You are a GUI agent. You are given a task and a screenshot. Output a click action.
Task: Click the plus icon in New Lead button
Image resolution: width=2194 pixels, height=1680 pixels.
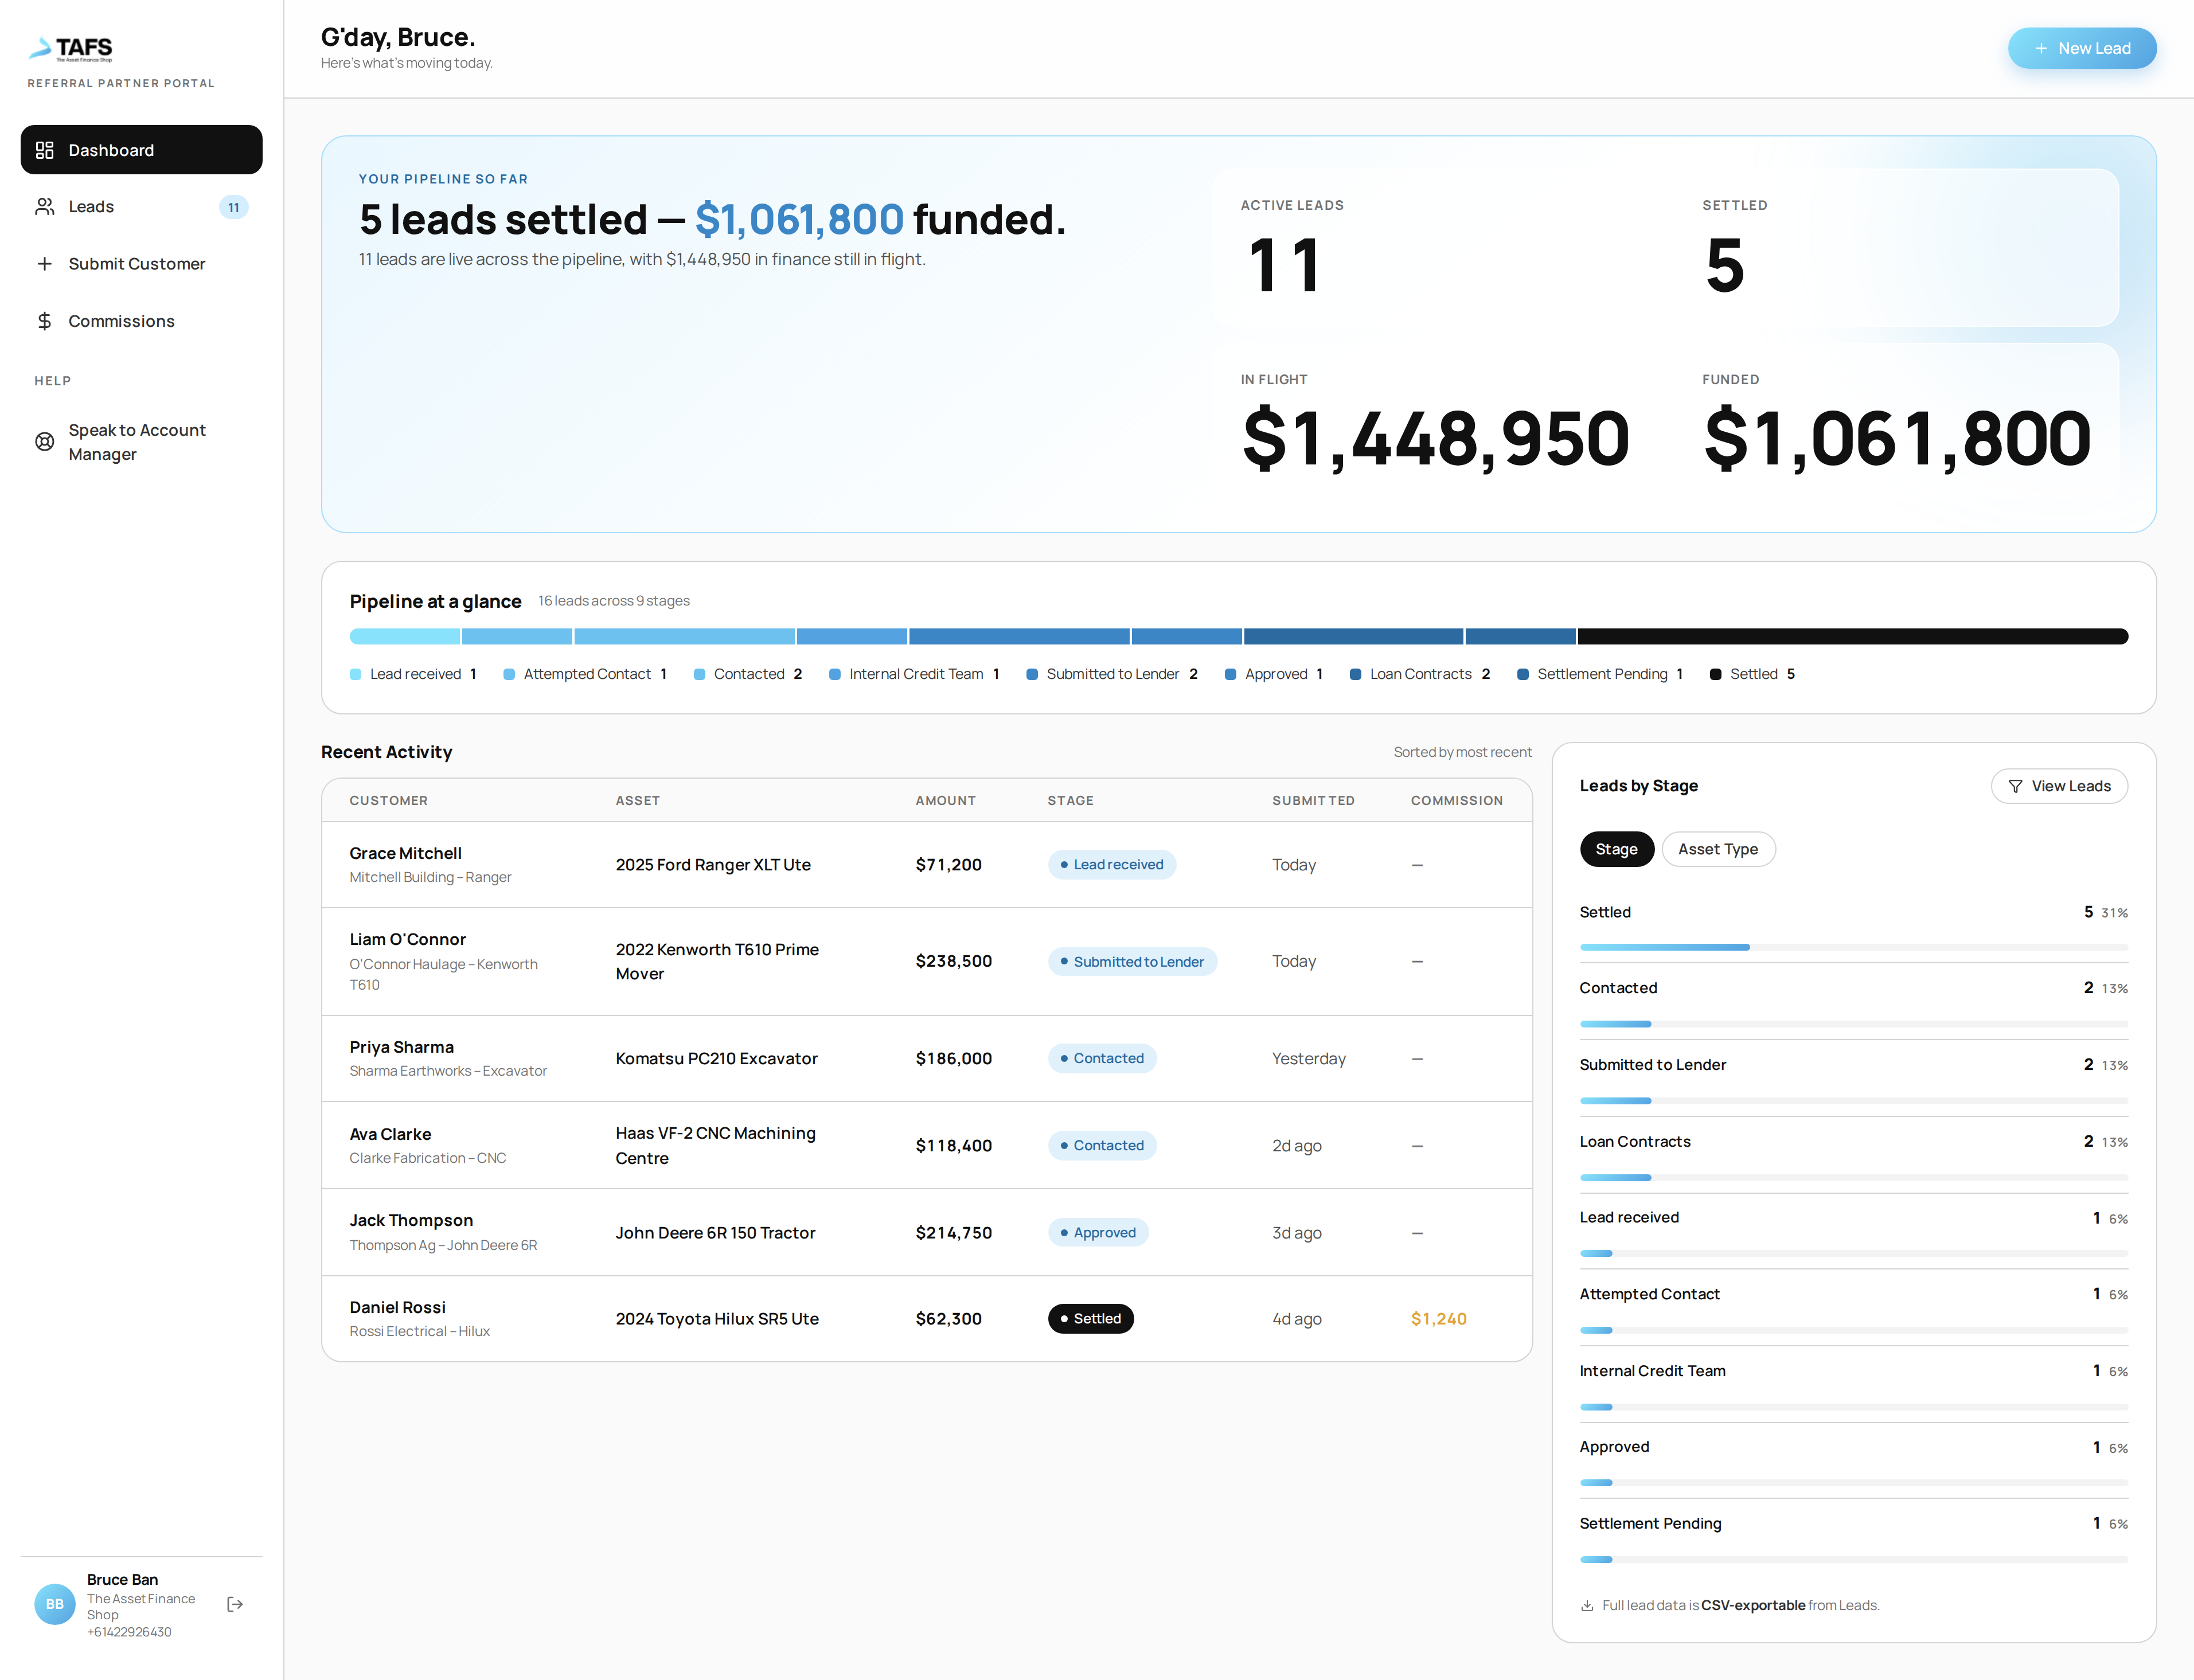(2041, 48)
